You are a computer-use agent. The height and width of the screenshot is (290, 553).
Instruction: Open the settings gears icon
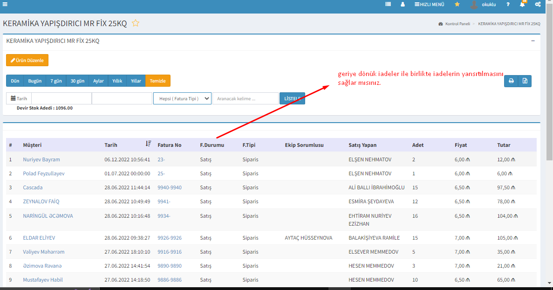[x=538, y=4]
